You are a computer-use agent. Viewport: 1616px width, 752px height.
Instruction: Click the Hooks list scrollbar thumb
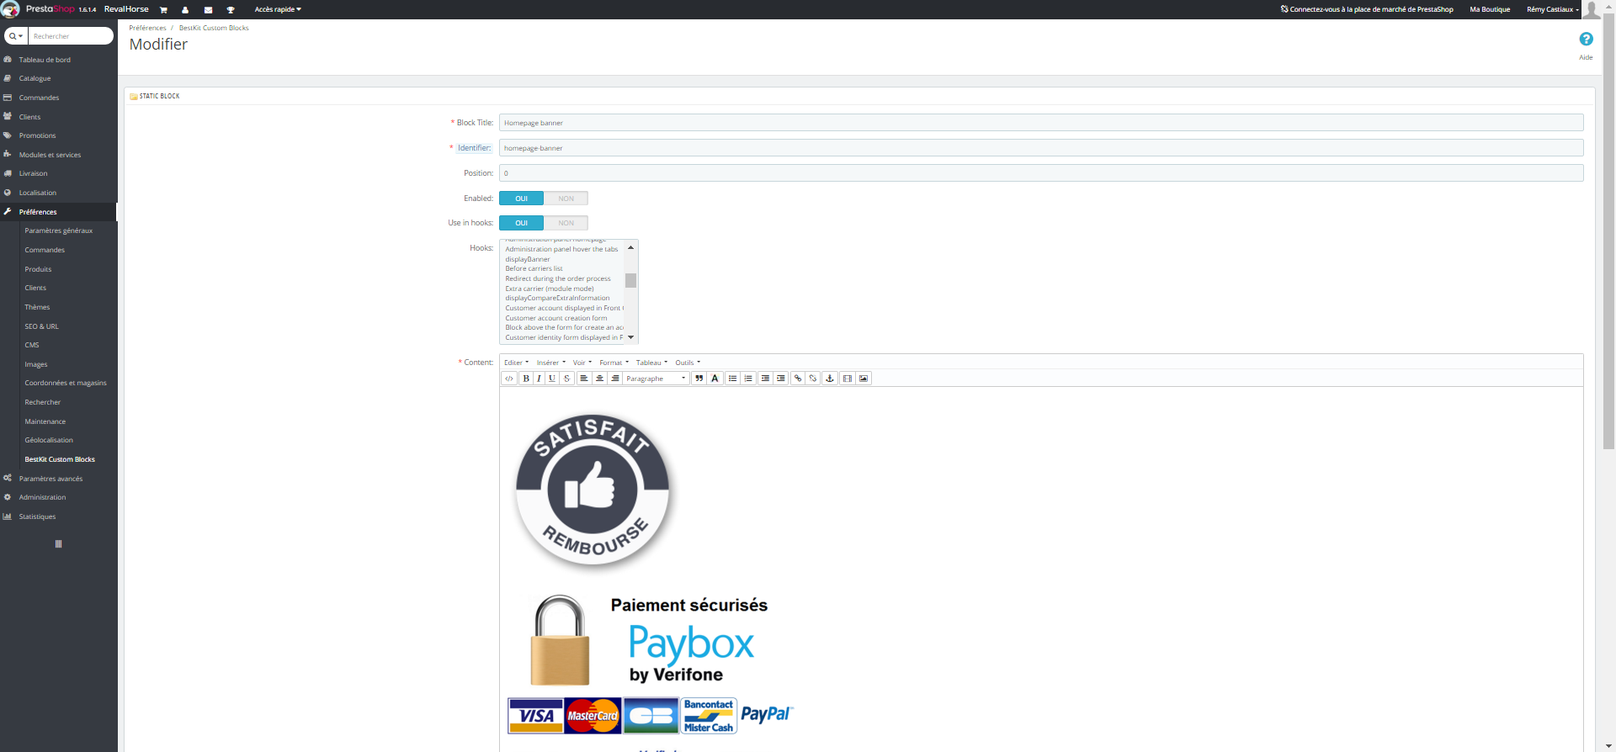tap(630, 280)
